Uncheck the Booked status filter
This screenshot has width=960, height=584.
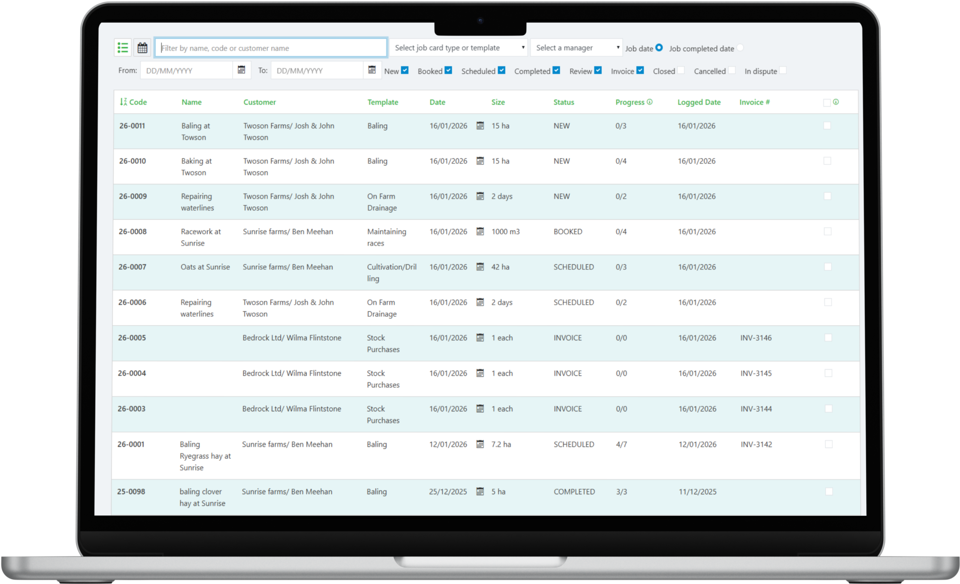pos(448,70)
